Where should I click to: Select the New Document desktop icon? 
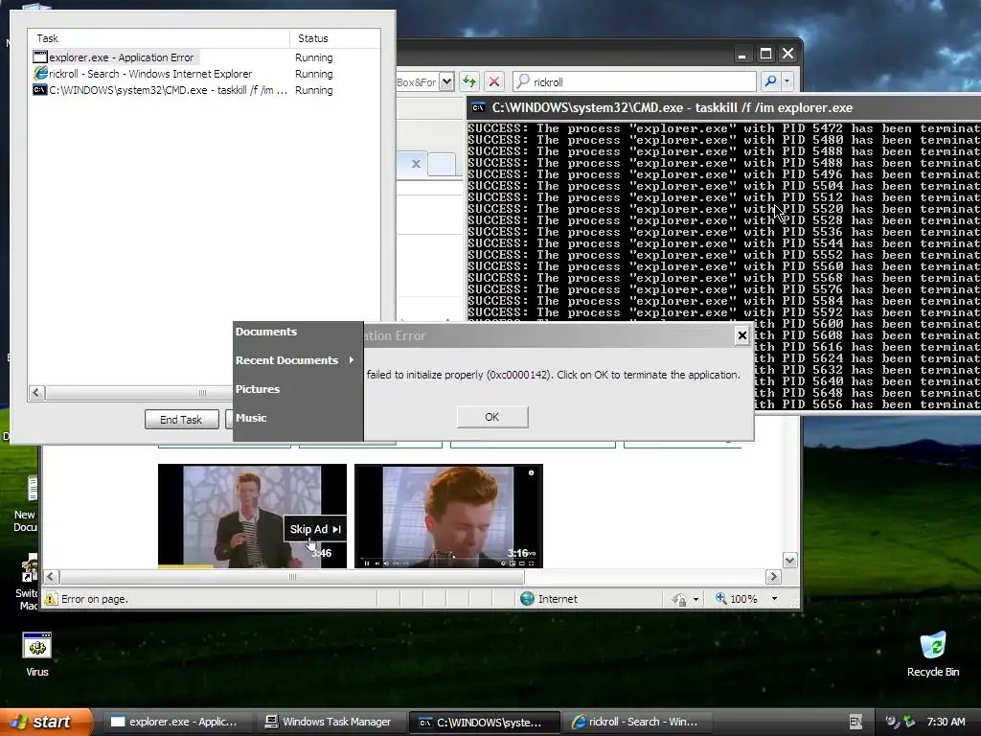(26, 504)
